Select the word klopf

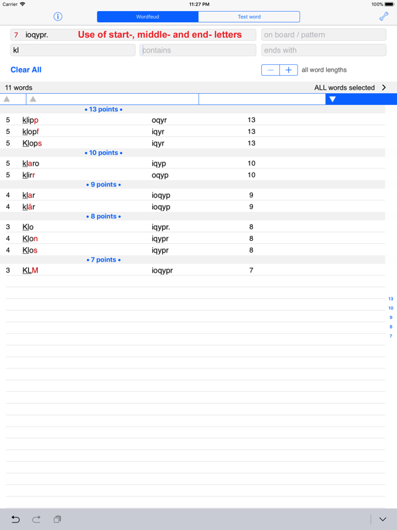[30, 132]
